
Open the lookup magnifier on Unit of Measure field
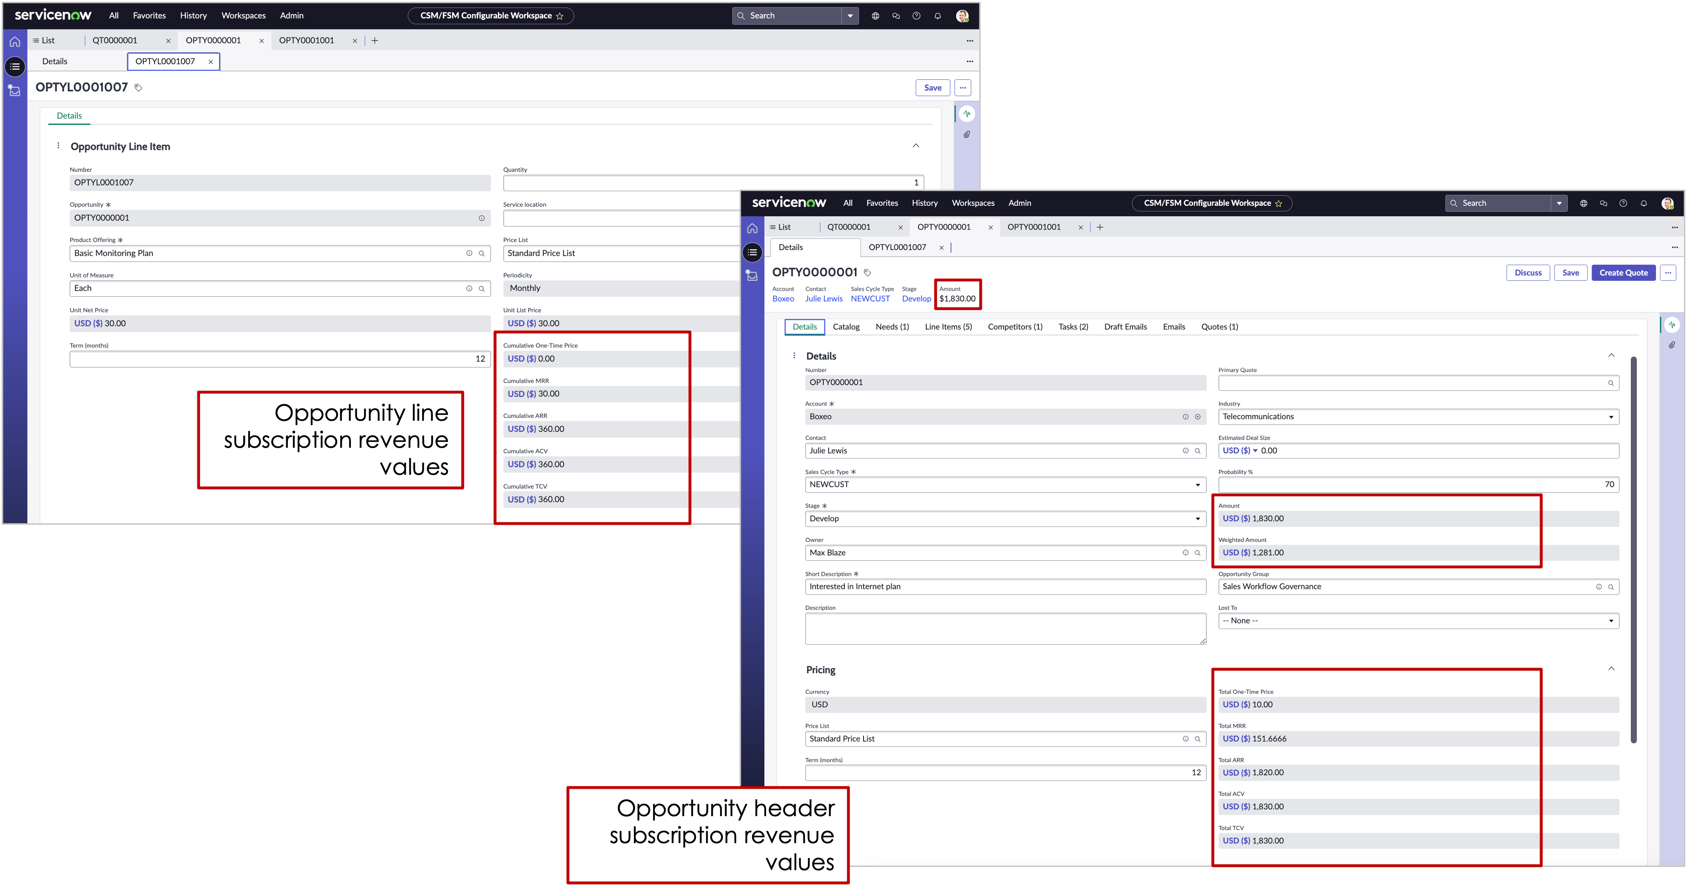pyautogui.click(x=482, y=289)
